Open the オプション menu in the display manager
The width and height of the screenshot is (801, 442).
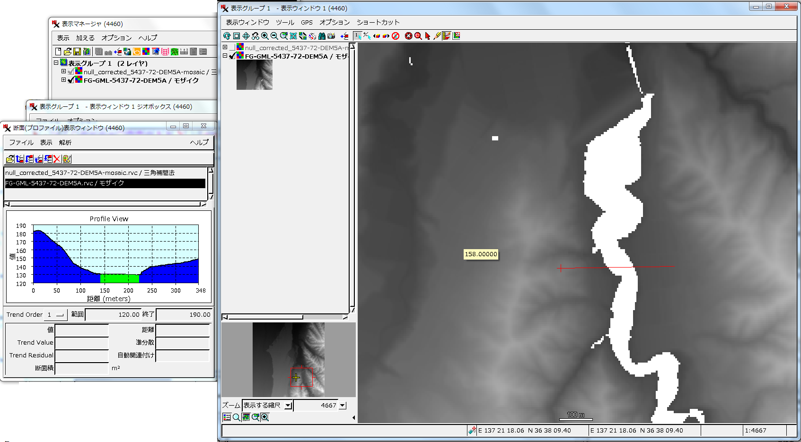[116, 38]
